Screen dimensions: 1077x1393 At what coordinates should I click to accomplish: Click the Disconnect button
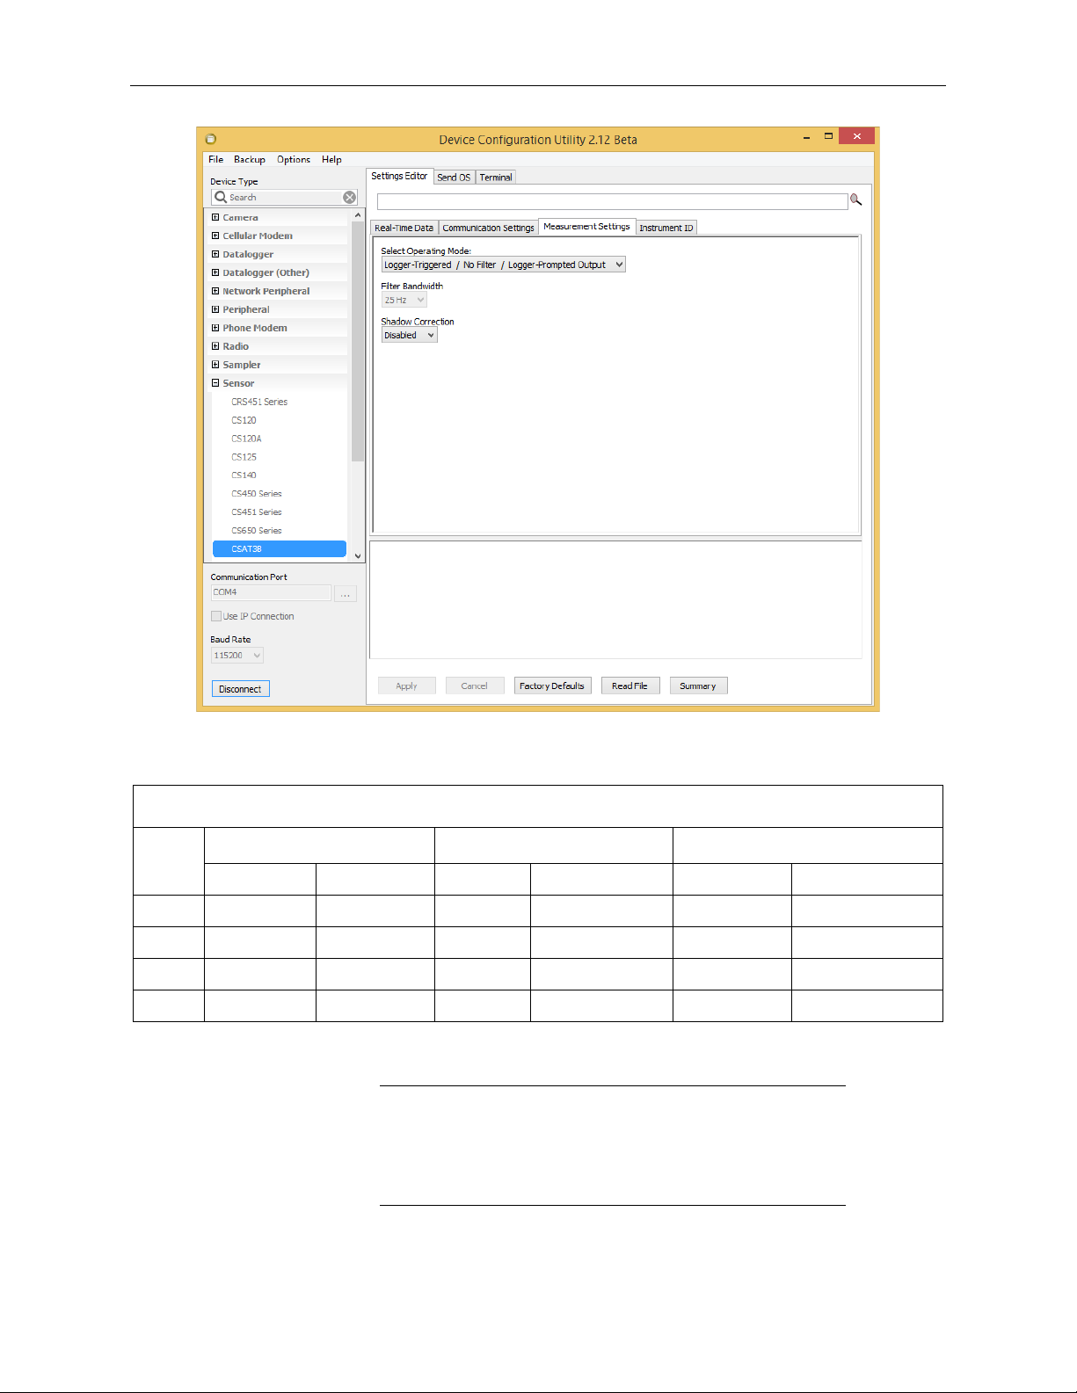240,689
